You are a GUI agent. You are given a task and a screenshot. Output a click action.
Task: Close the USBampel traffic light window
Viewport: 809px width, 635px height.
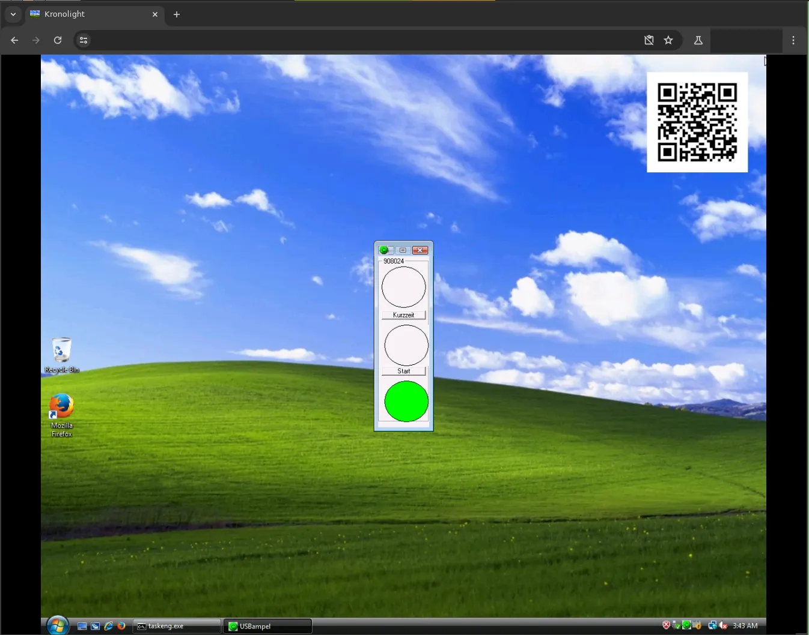[420, 250]
